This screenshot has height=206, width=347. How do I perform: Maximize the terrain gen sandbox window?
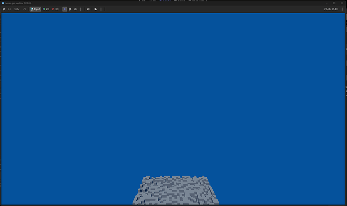coord(334,3)
